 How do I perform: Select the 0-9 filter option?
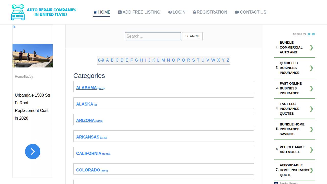(x=101, y=60)
